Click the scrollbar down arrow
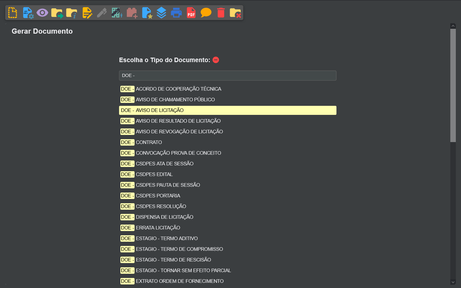Image resolution: width=461 pixels, height=288 pixels. tap(453, 282)
